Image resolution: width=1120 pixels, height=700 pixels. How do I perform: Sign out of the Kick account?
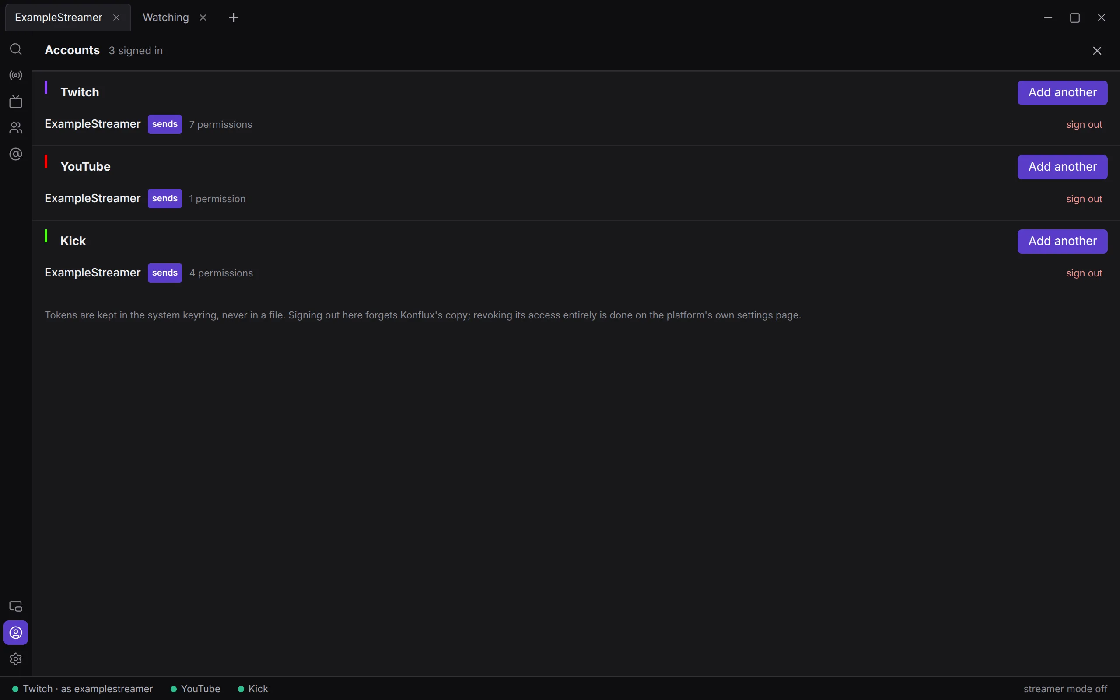(1084, 273)
